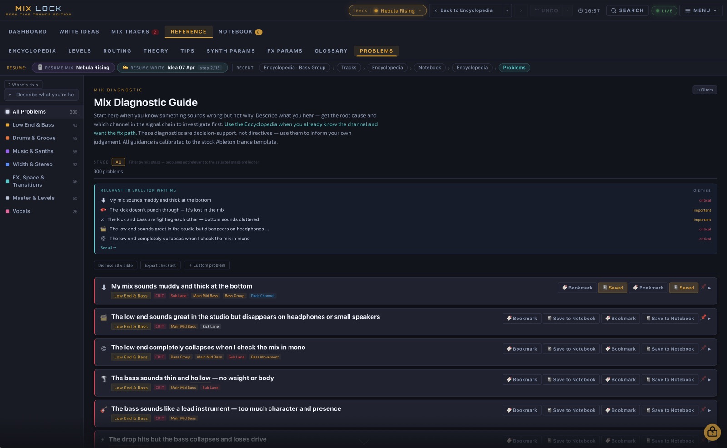Screen dimensions: 727x448
Task: Dismiss the Relevant to Skeleton Writing panel
Action: (x=702, y=190)
